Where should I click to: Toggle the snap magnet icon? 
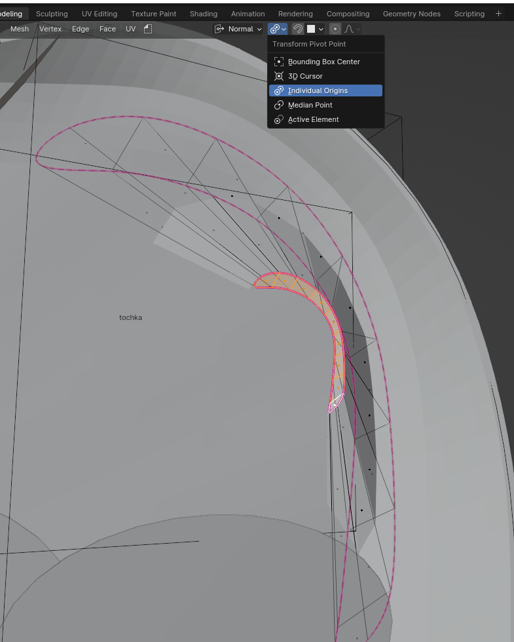click(x=298, y=29)
